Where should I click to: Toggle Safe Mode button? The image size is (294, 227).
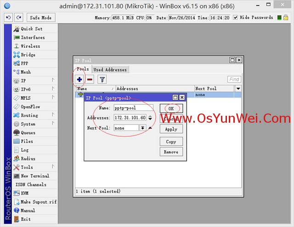coord(41,17)
